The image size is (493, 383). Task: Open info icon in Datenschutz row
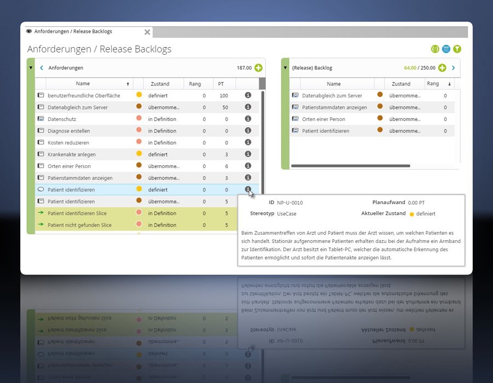[248, 118]
